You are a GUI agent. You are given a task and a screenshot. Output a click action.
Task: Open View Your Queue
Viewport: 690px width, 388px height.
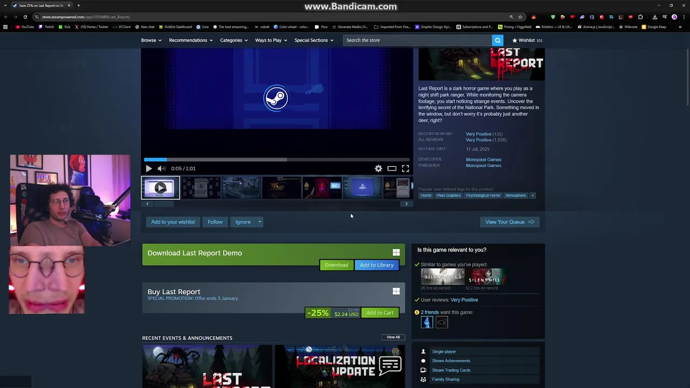(x=509, y=222)
